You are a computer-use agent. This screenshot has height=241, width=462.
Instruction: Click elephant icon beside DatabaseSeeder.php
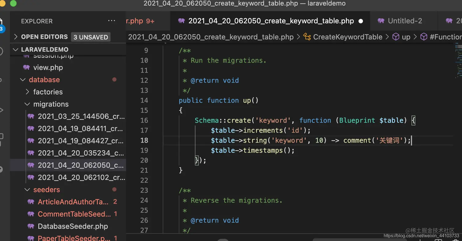pyautogui.click(x=31, y=226)
